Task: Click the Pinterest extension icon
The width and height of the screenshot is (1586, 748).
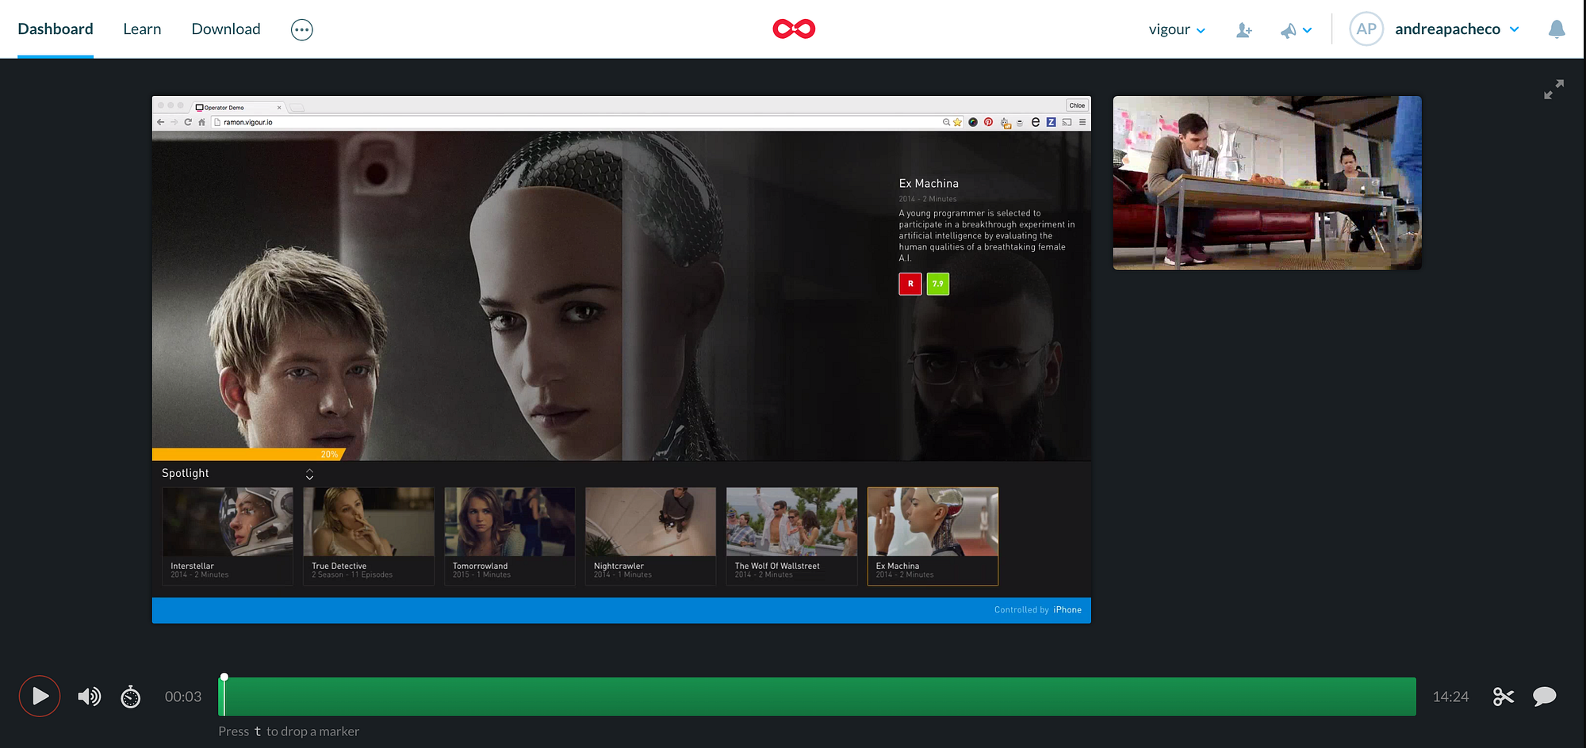Action: pyautogui.click(x=988, y=122)
